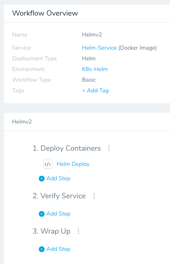Click Add Step text under Verify Service
This screenshot has height=264, width=170.
tap(58, 214)
